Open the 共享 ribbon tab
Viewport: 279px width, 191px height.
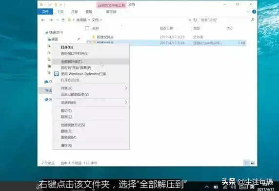[74, 12]
